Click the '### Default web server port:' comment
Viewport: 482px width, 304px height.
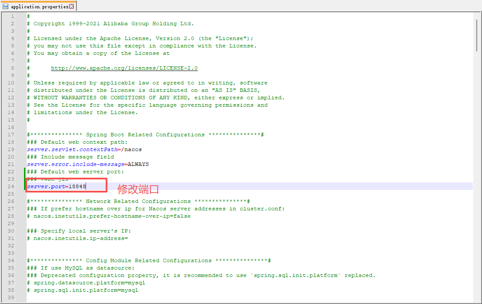75,172
